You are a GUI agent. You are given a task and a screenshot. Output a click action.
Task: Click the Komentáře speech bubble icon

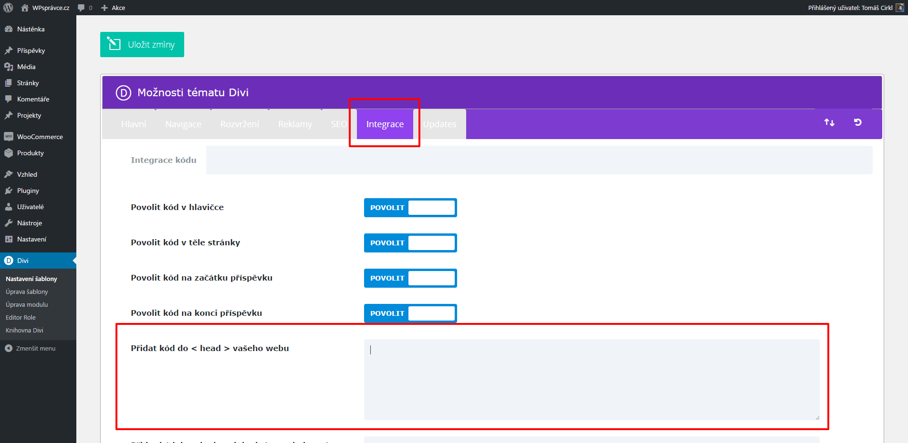[x=9, y=99]
